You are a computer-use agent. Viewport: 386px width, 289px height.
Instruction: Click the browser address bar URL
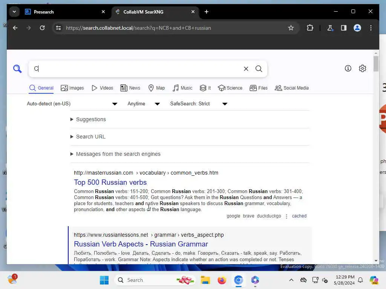click(x=138, y=28)
